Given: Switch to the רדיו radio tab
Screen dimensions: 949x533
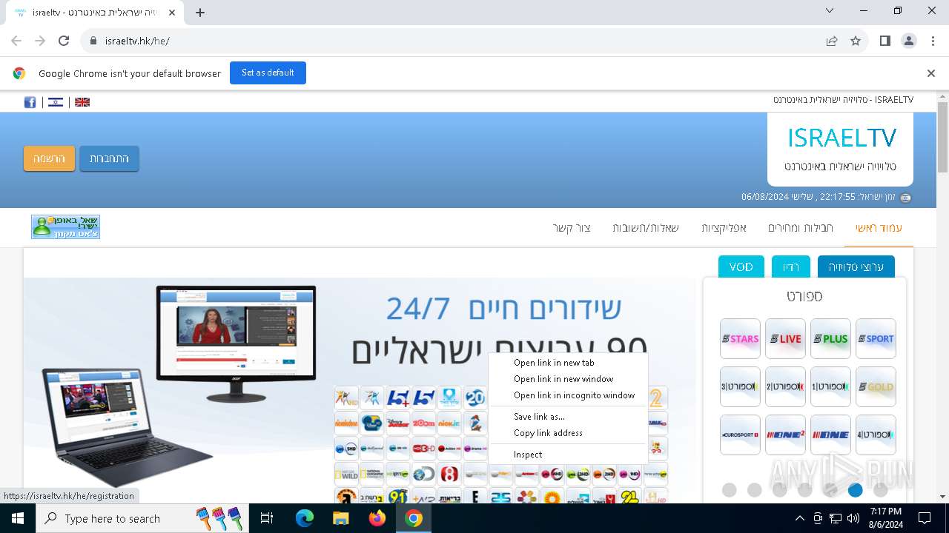Looking at the screenshot, I should (791, 267).
